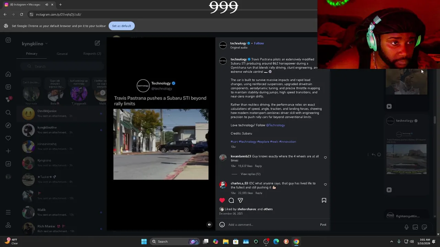This screenshot has width=440, height=247.
Task: Open the taskbar clock and date
Action: pyautogui.click(x=423, y=242)
